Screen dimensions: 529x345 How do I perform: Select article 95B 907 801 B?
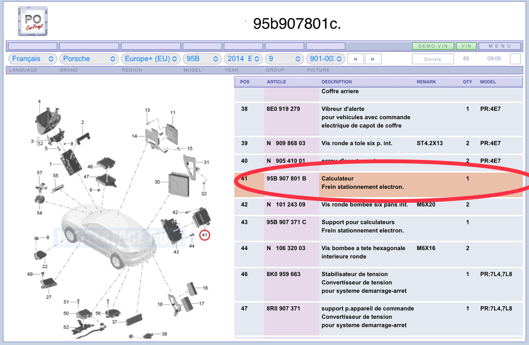pyautogui.click(x=286, y=179)
